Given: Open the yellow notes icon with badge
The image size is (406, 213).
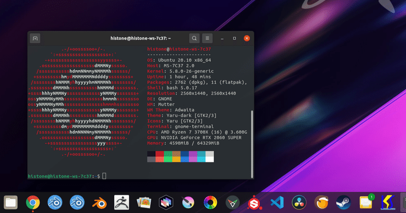Looking at the screenshot, I should 366,202.
